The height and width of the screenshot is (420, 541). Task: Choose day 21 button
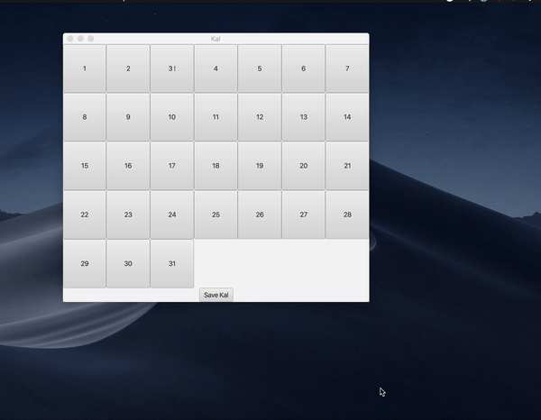(x=347, y=166)
